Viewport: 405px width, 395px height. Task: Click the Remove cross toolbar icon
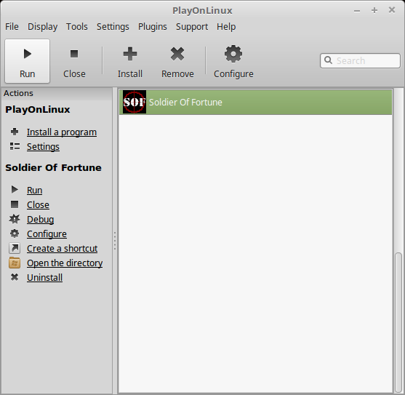coord(177,54)
